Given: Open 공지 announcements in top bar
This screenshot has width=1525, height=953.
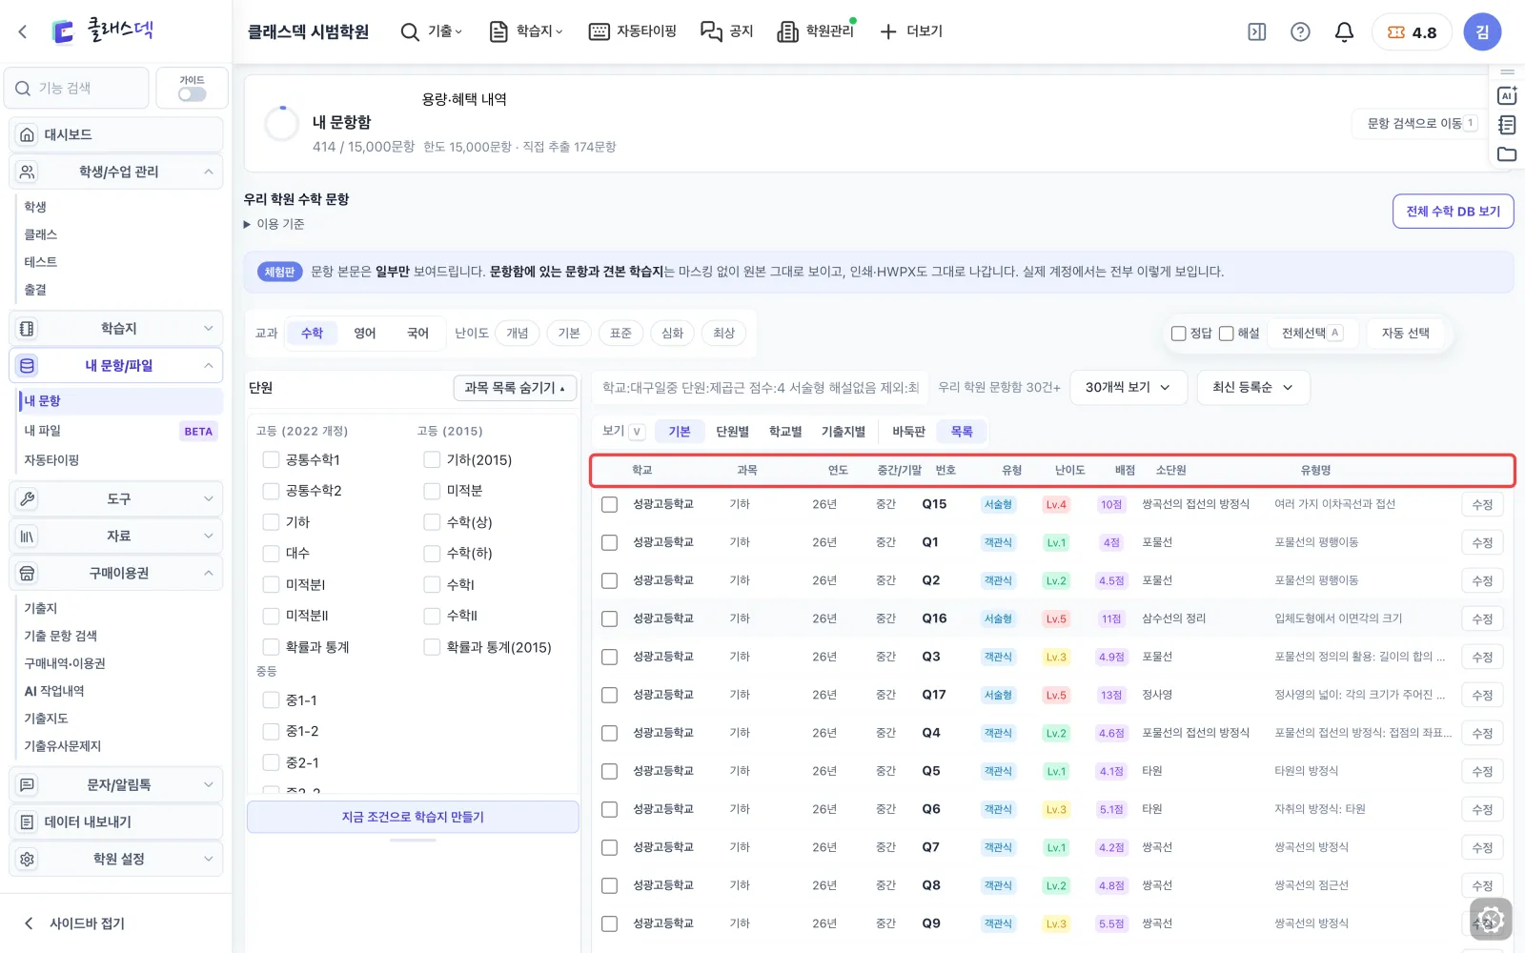Looking at the screenshot, I should coord(727,31).
